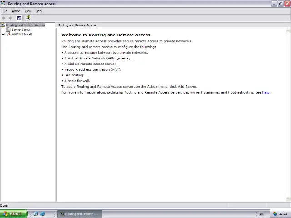Click the system tray clock

283,213
